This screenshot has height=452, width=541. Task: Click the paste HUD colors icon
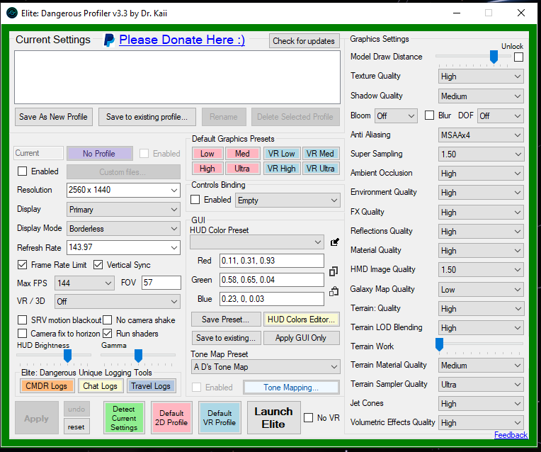pyautogui.click(x=334, y=291)
